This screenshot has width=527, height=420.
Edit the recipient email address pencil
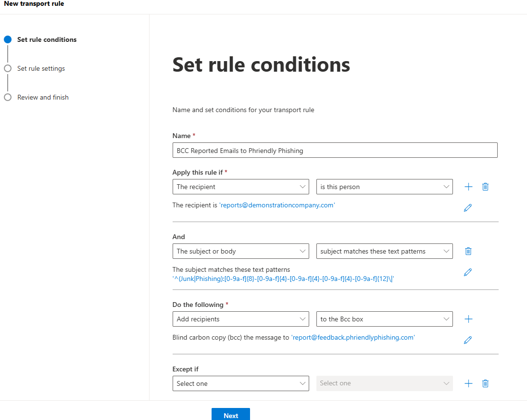pyautogui.click(x=467, y=207)
